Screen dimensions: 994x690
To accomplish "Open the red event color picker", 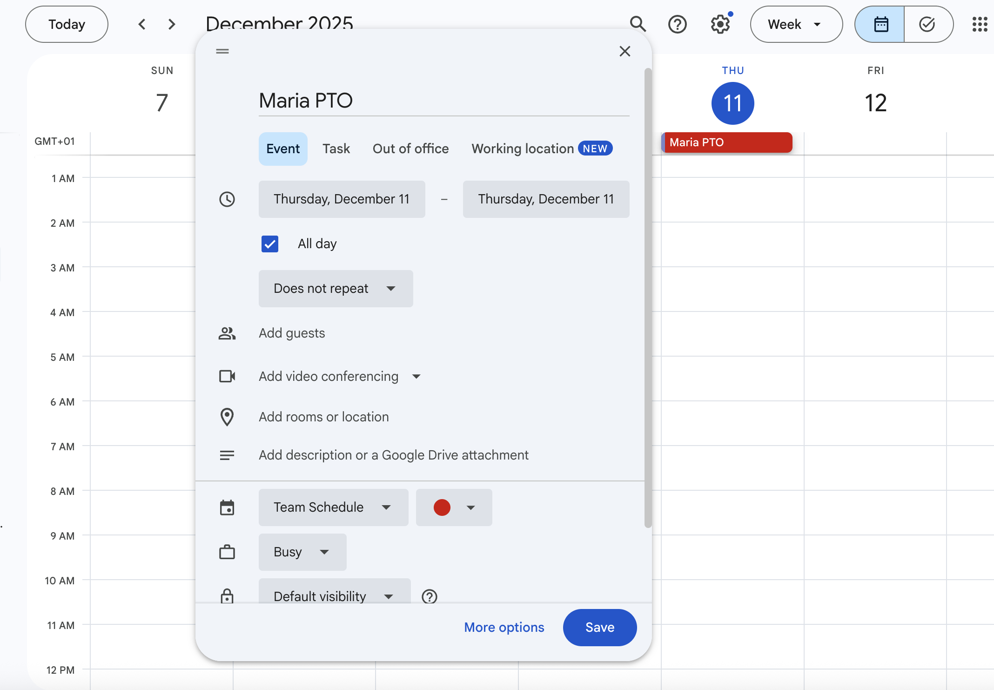I will (453, 507).
